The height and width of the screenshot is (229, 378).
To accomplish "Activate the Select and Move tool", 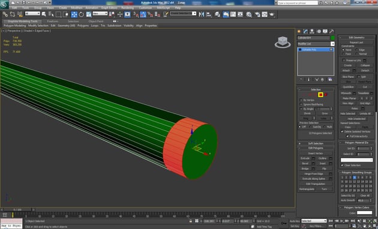I will (x=74, y=14).
